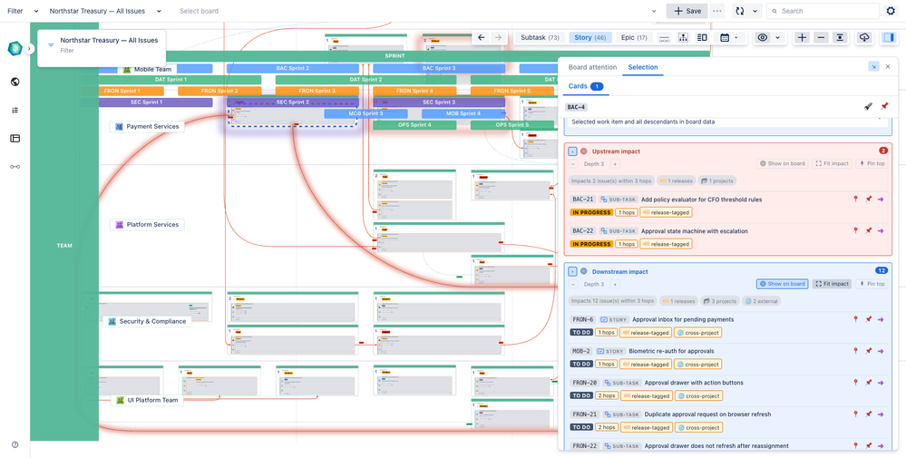Toggle Downstream Show on board
The height and width of the screenshot is (458, 906).
click(783, 284)
